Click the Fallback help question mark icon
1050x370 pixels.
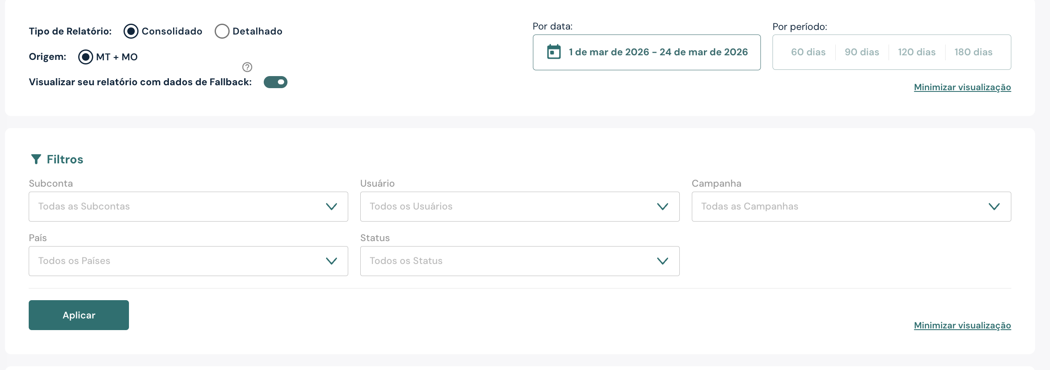click(x=247, y=67)
